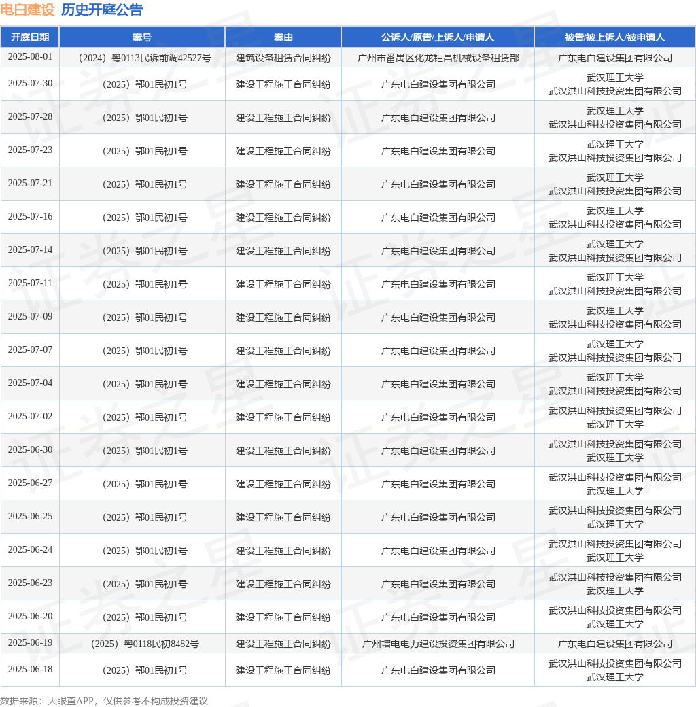
Task: Click 武汉洪山科技投资集团有限公司 in the 2025-07-02 row
Action: point(615,411)
